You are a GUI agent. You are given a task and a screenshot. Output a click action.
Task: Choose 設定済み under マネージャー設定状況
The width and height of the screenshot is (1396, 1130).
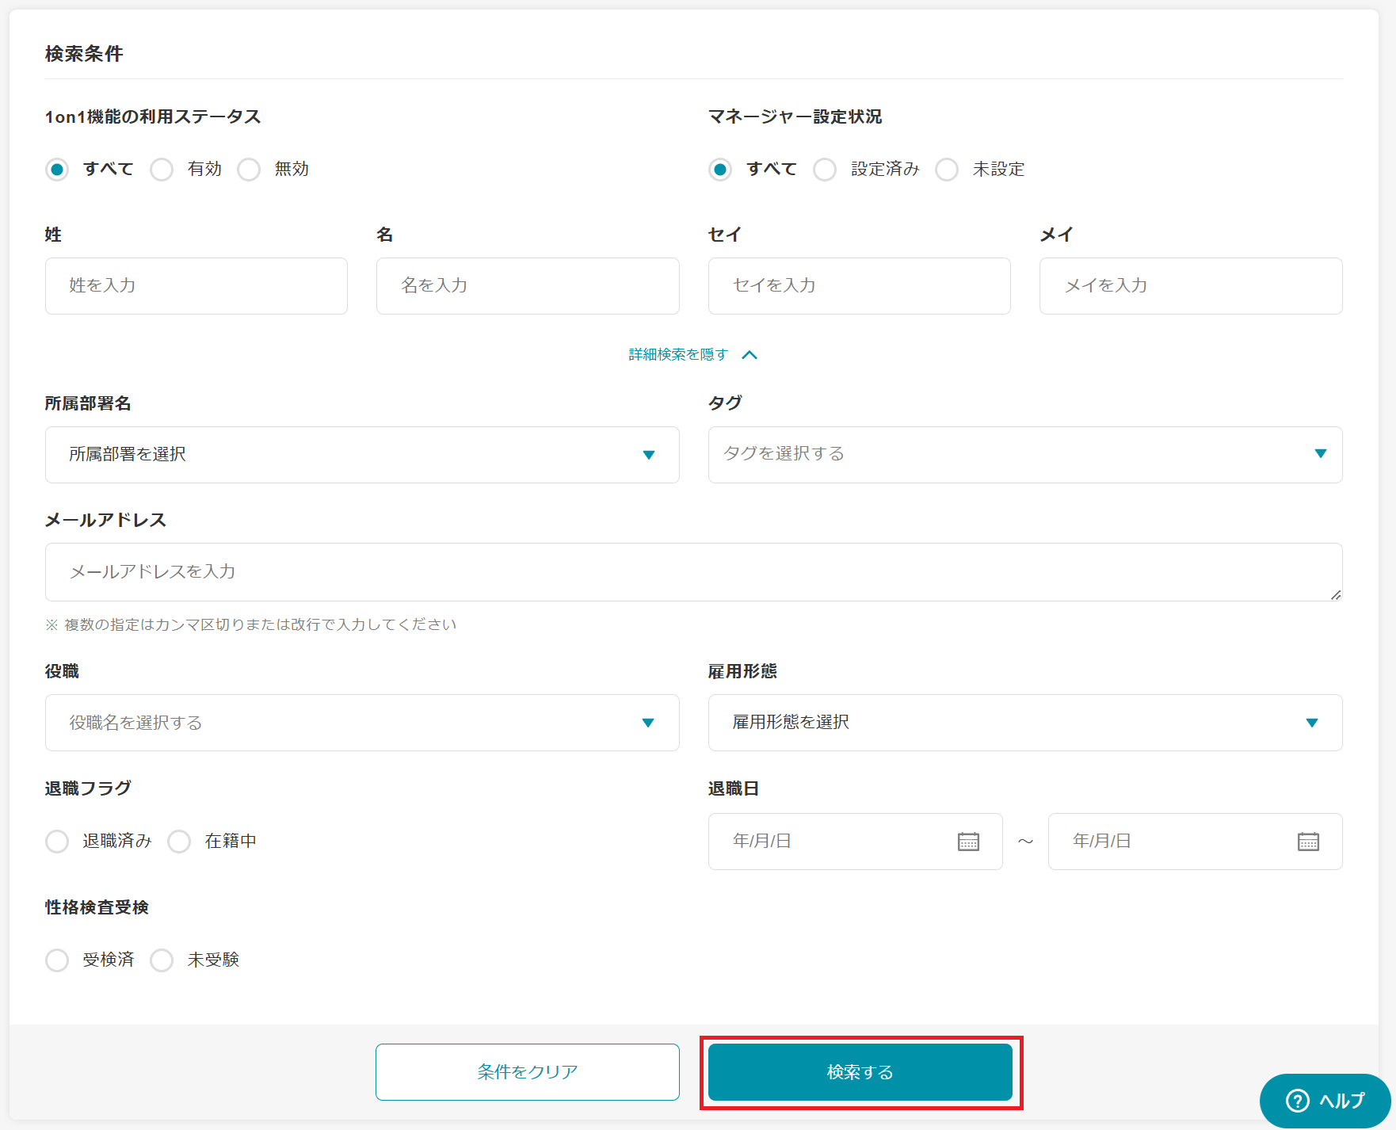click(825, 169)
